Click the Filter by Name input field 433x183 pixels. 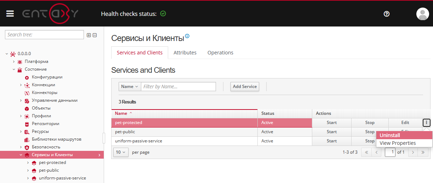(x=178, y=87)
